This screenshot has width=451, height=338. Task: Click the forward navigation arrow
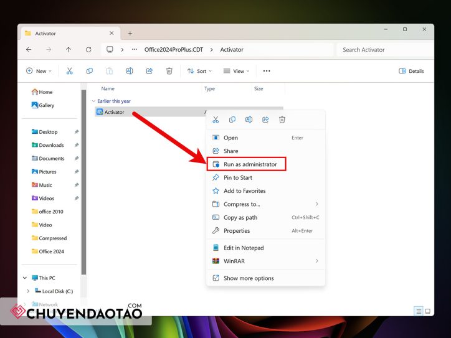point(49,49)
